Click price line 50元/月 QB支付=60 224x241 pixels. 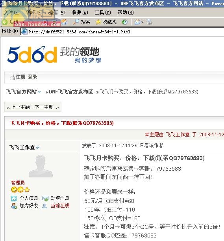tap(109, 201)
